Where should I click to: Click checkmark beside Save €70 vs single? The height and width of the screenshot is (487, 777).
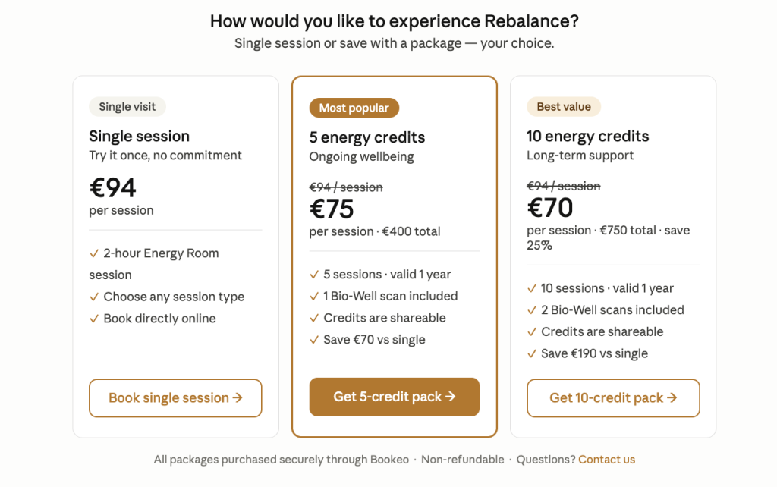tap(314, 340)
